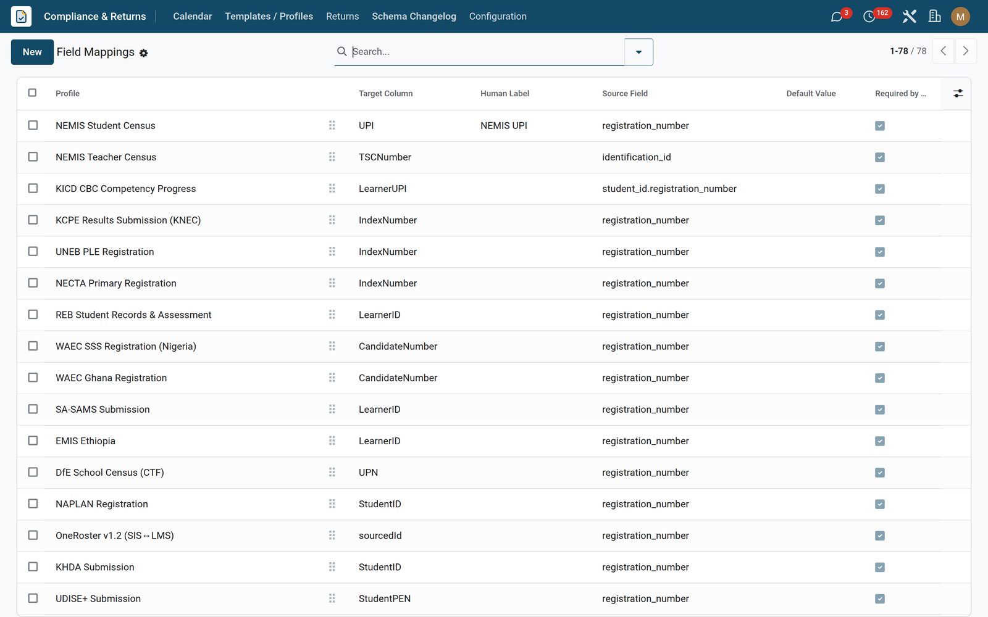Screen dimensions: 988x617
Task: Open the Templates / Profiles menu
Action: click(x=269, y=16)
